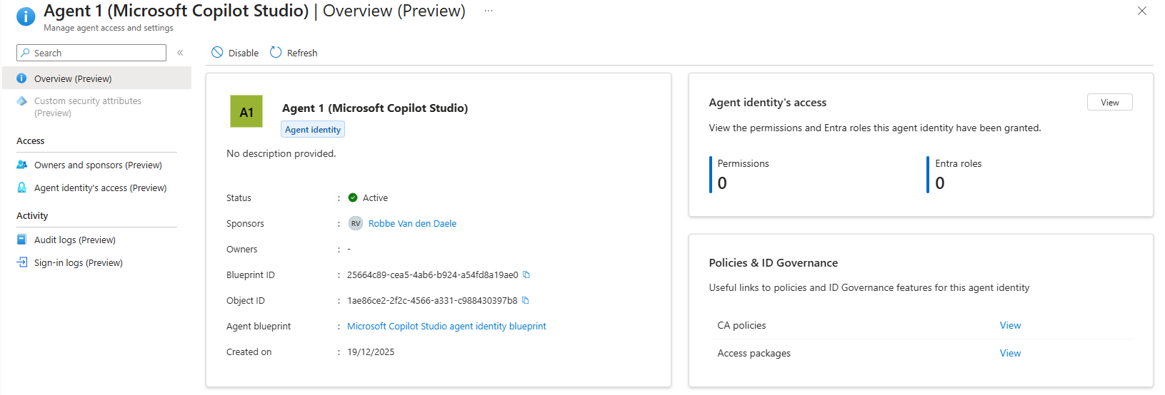This screenshot has height=395, width=1165.
Task: Copy the Object ID value
Action: 526,300
